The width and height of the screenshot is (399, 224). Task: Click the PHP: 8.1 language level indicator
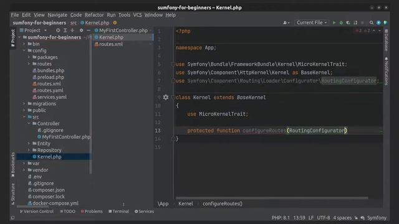(281, 218)
